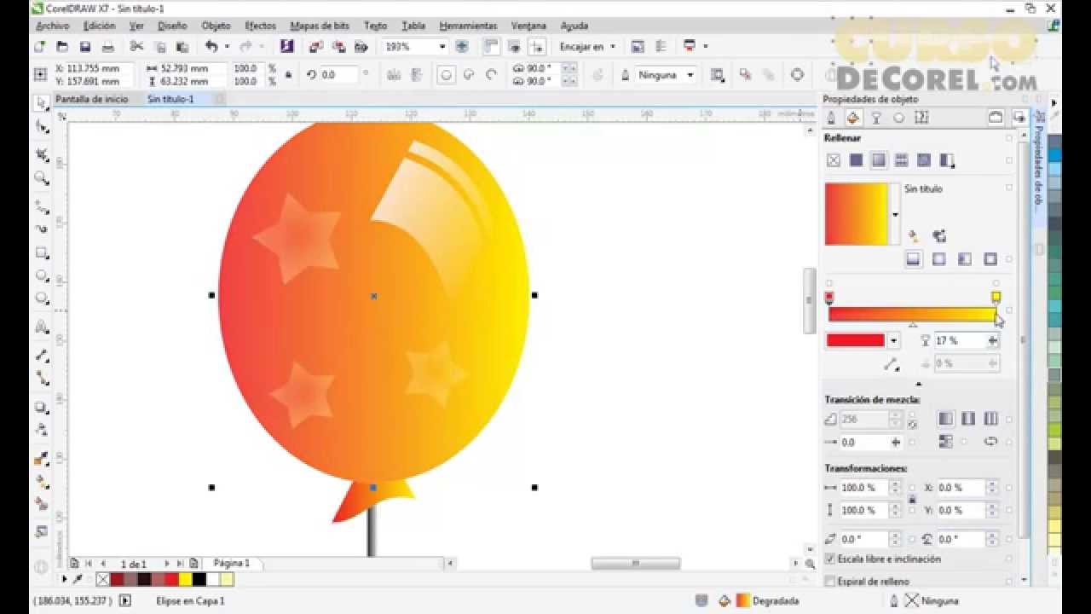The height and width of the screenshot is (614, 1091).
Task: Select the Freehand drawing tool
Action: [x=41, y=206]
